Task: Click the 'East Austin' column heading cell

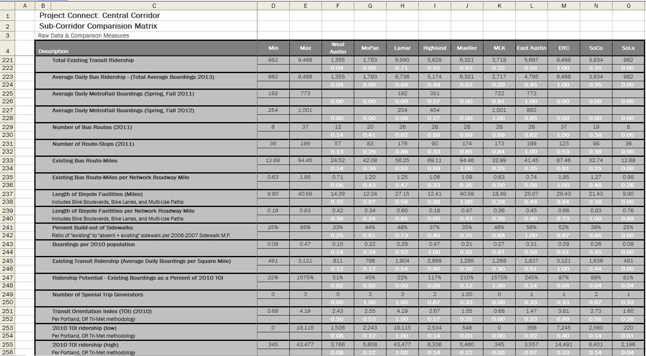Action: click(x=531, y=48)
